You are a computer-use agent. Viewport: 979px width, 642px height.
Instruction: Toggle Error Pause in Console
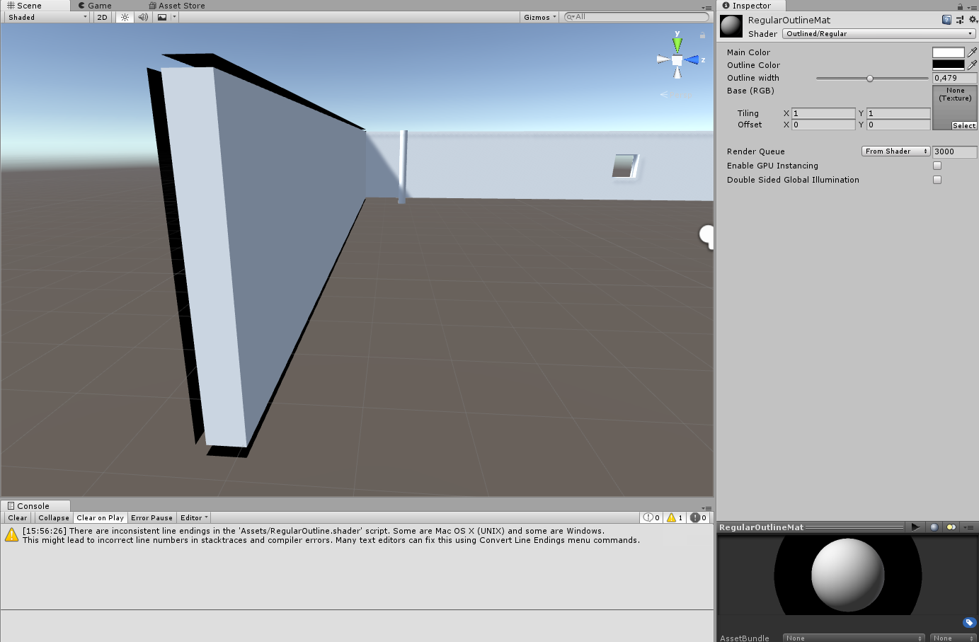tap(151, 518)
